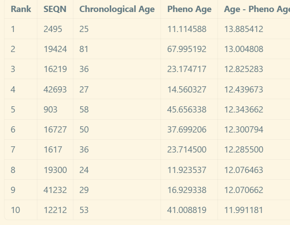
Task: Click the SEQN value 903
Action: [51, 109]
